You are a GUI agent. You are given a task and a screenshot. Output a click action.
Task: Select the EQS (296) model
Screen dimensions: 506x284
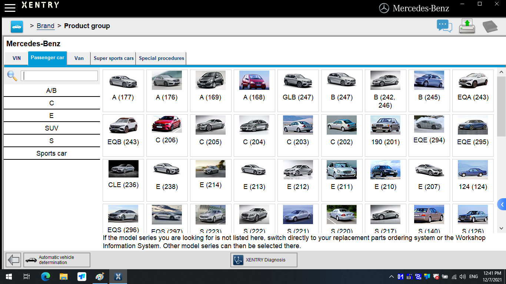(123, 218)
